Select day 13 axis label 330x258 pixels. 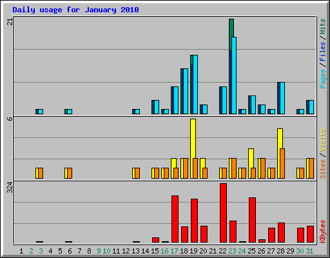click(x=135, y=251)
